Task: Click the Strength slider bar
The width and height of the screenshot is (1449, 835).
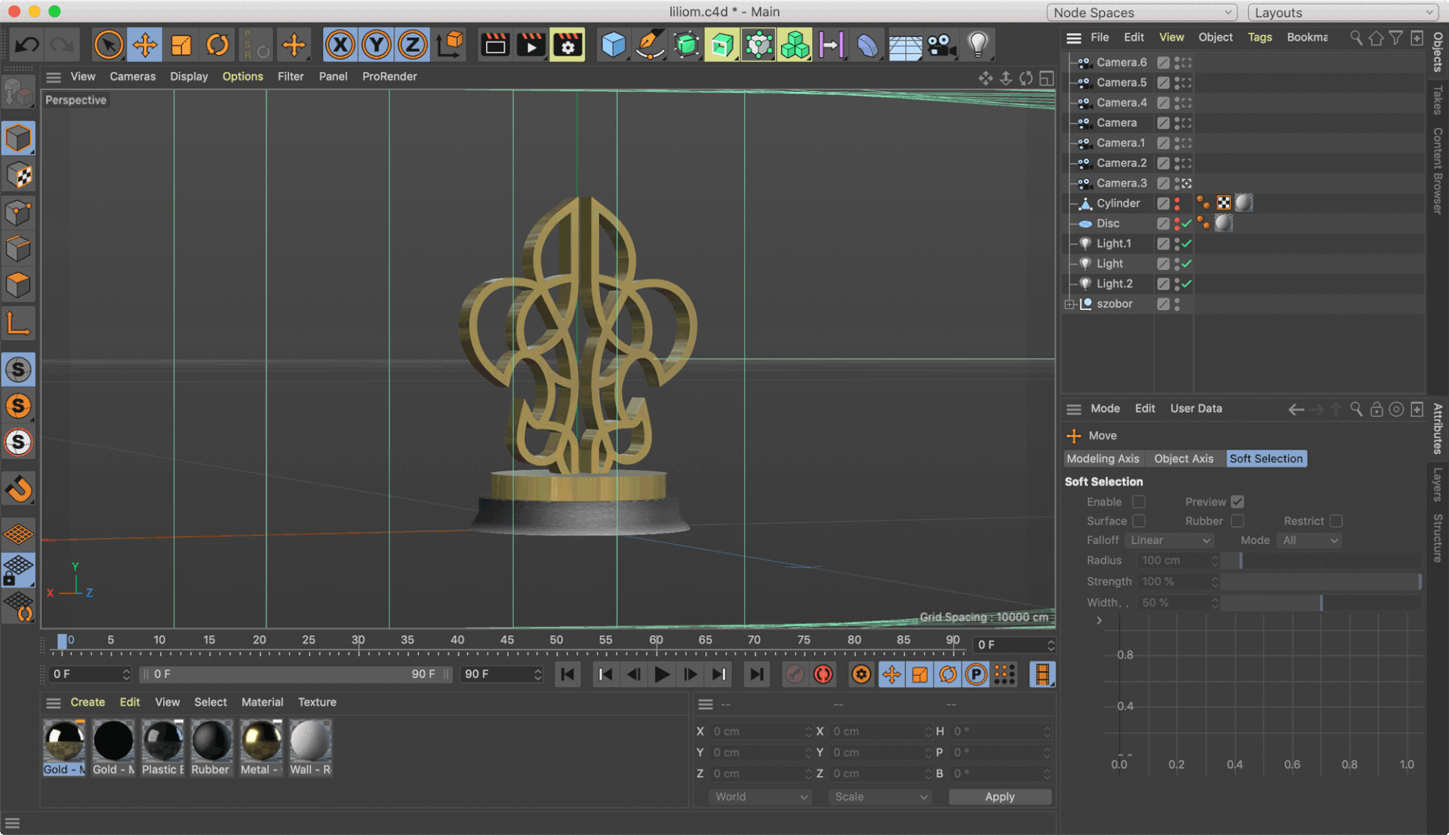Action: [x=1321, y=582]
